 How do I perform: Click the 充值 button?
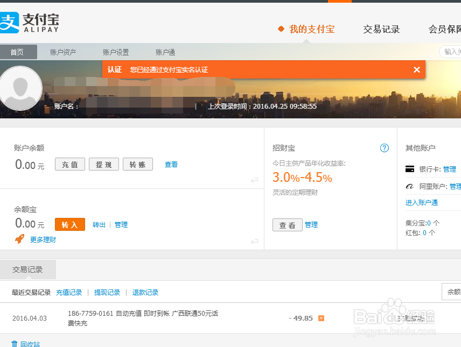tap(70, 164)
